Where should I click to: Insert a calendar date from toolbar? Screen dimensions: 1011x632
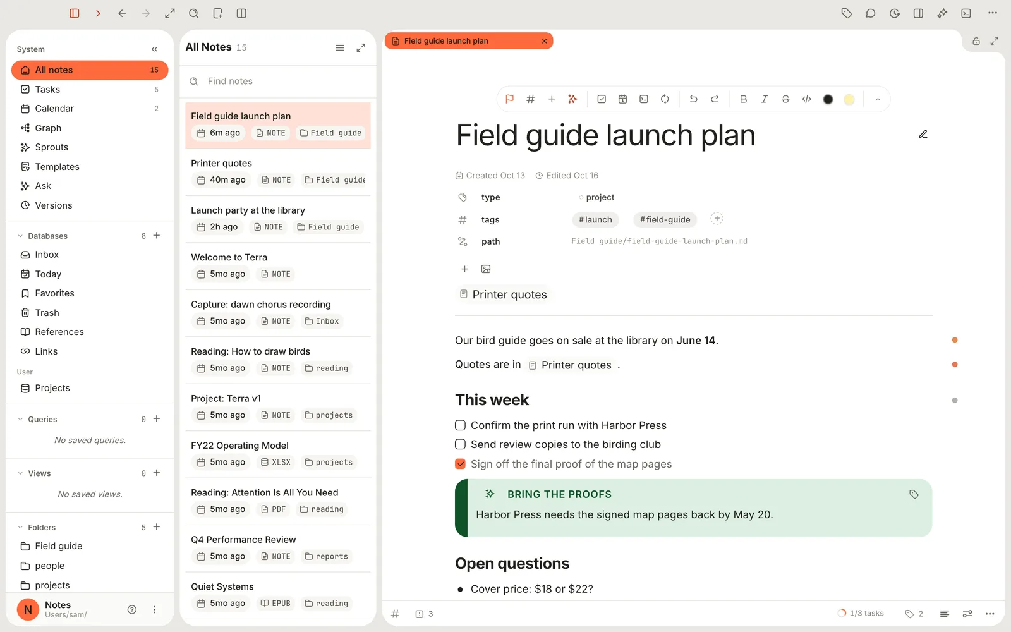click(622, 99)
